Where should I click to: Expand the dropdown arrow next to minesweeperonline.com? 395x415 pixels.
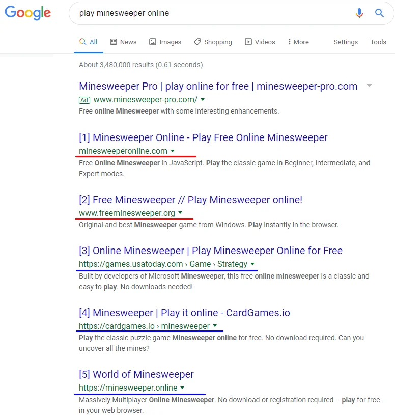173,151
